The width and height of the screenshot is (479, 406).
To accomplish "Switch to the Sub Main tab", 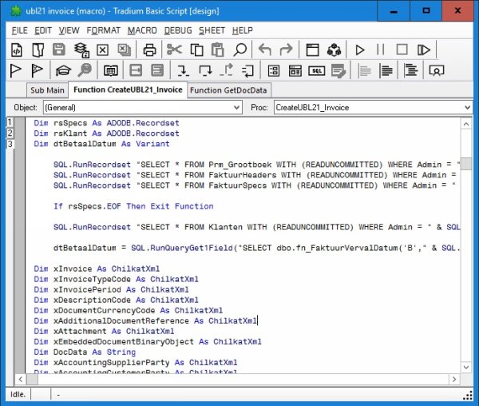I will pos(47,90).
